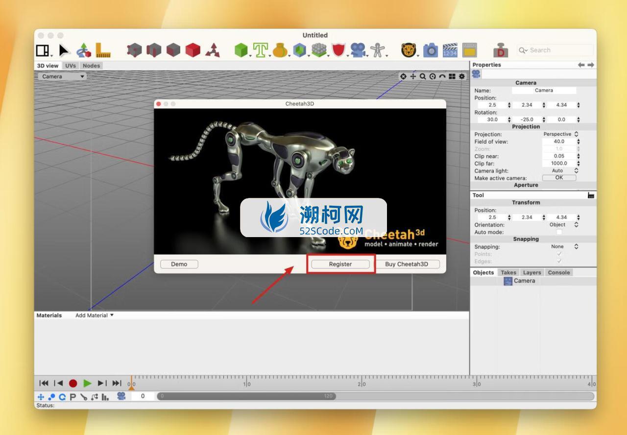Click the red record button
627x435 pixels.
tap(73, 383)
